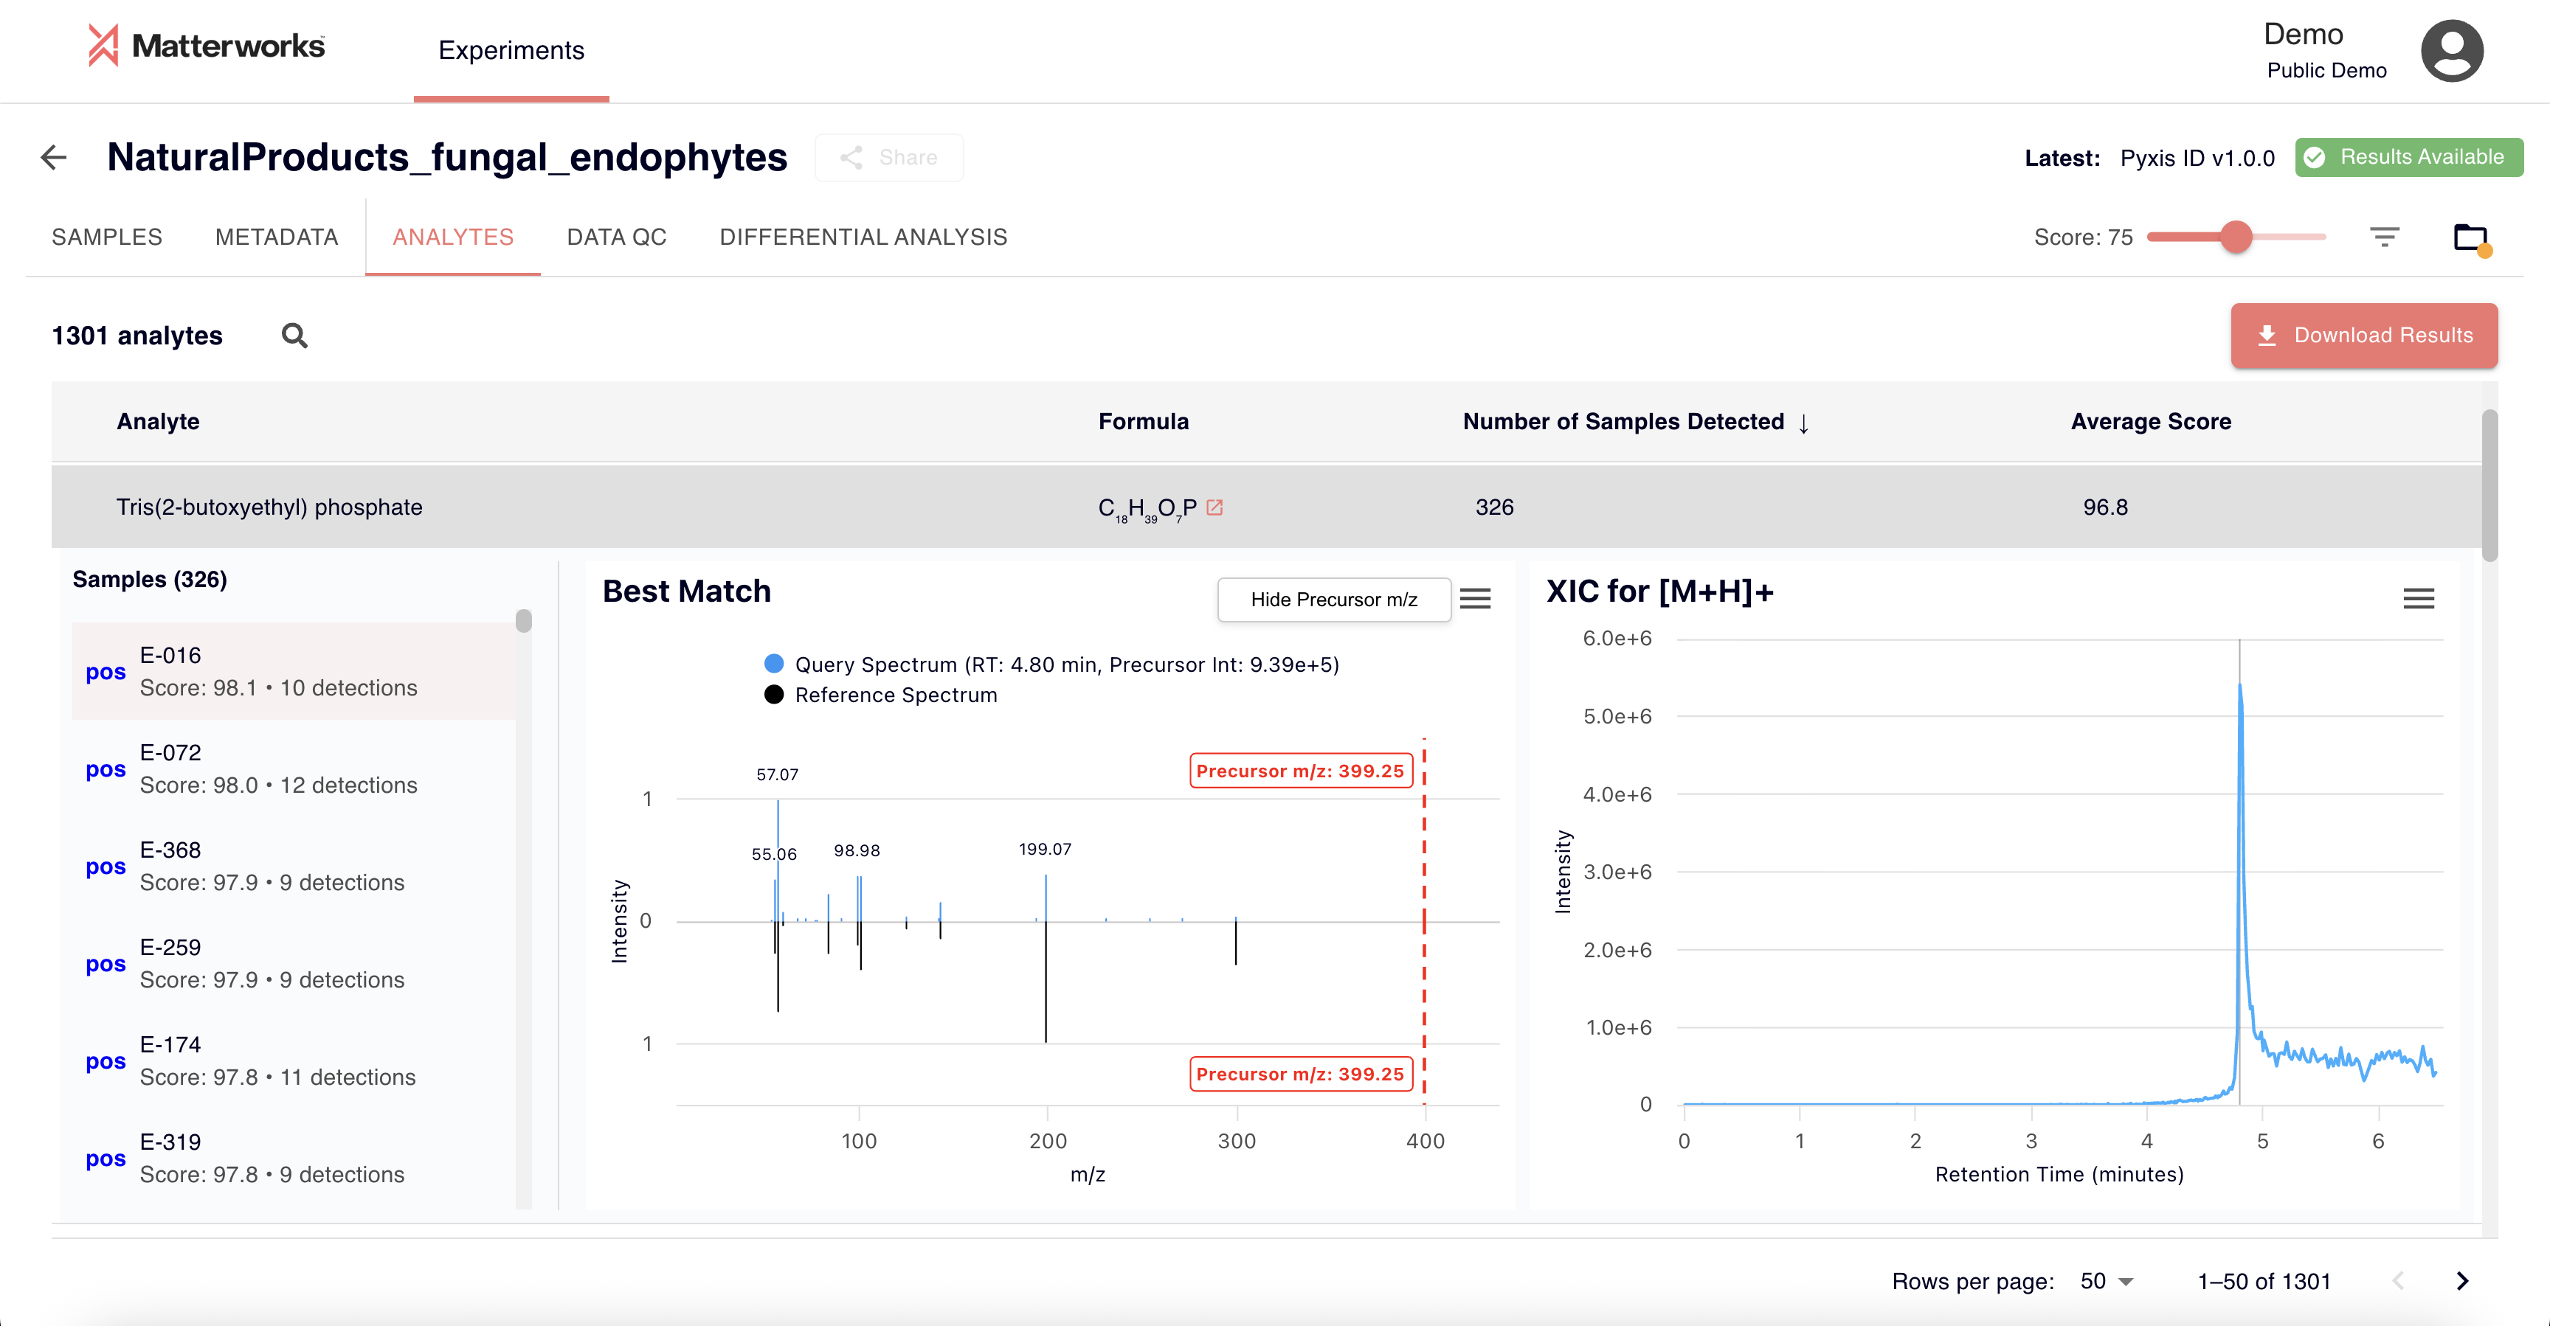This screenshot has height=1326, width=2550.
Task: Click the search magnifier next to 1301 analytes
Action: point(294,336)
